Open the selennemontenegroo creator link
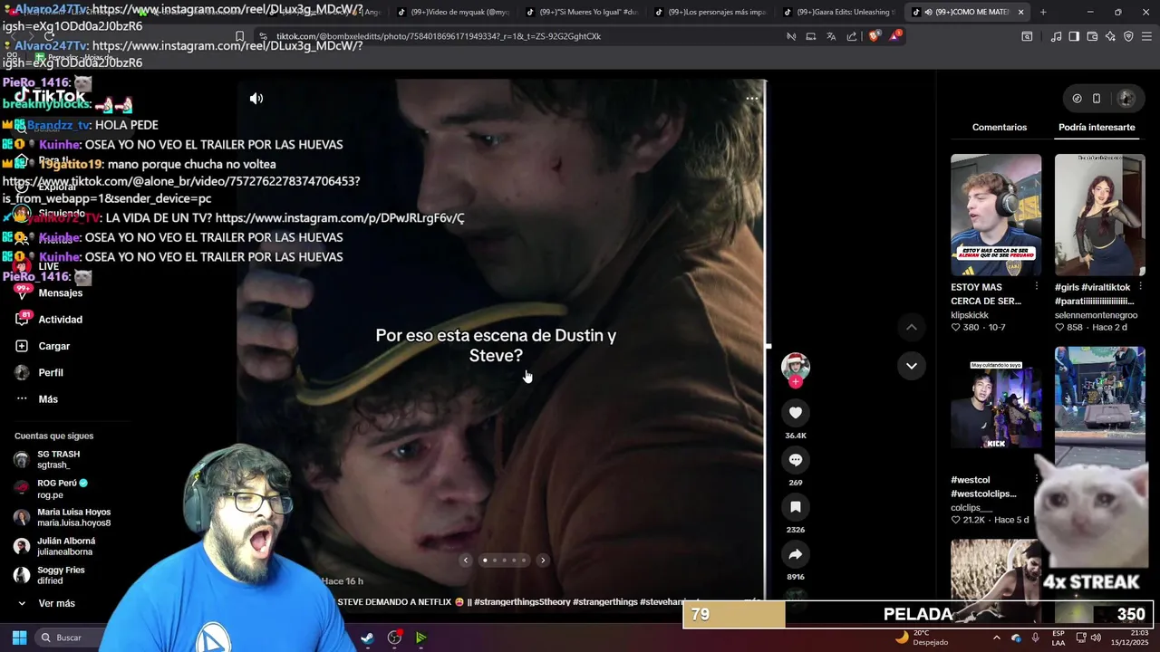 click(x=1096, y=315)
